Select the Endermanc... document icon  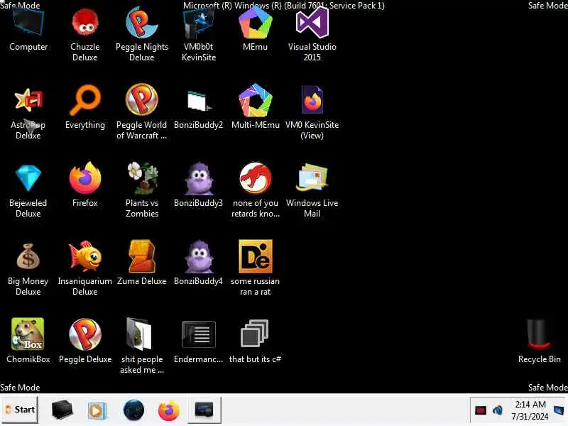coord(199,334)
